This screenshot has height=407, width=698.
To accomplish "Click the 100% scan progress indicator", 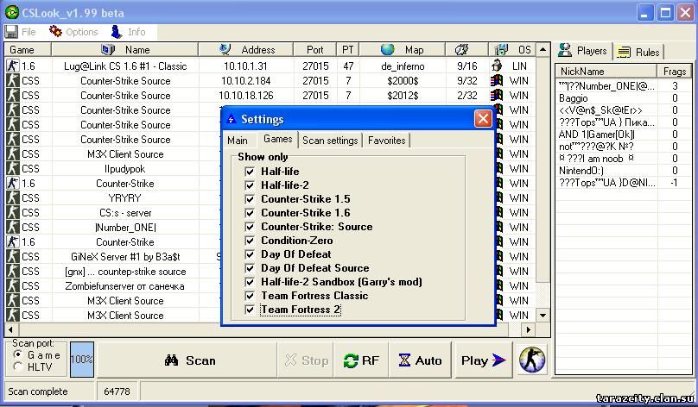I will [x=82, y=360].
